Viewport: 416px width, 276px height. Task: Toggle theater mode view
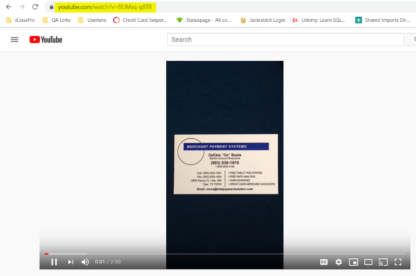(x=368, y=262)
